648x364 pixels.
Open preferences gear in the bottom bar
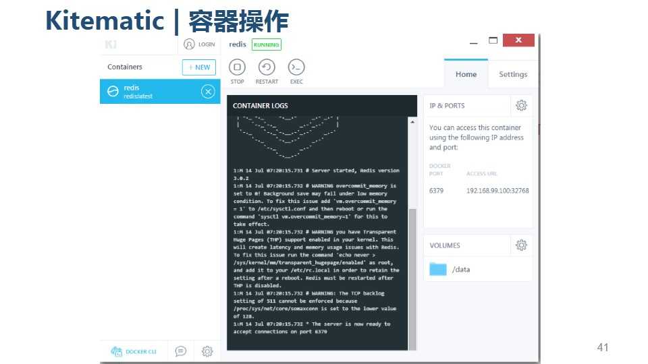pyautogui.click(x=207, y=351)
